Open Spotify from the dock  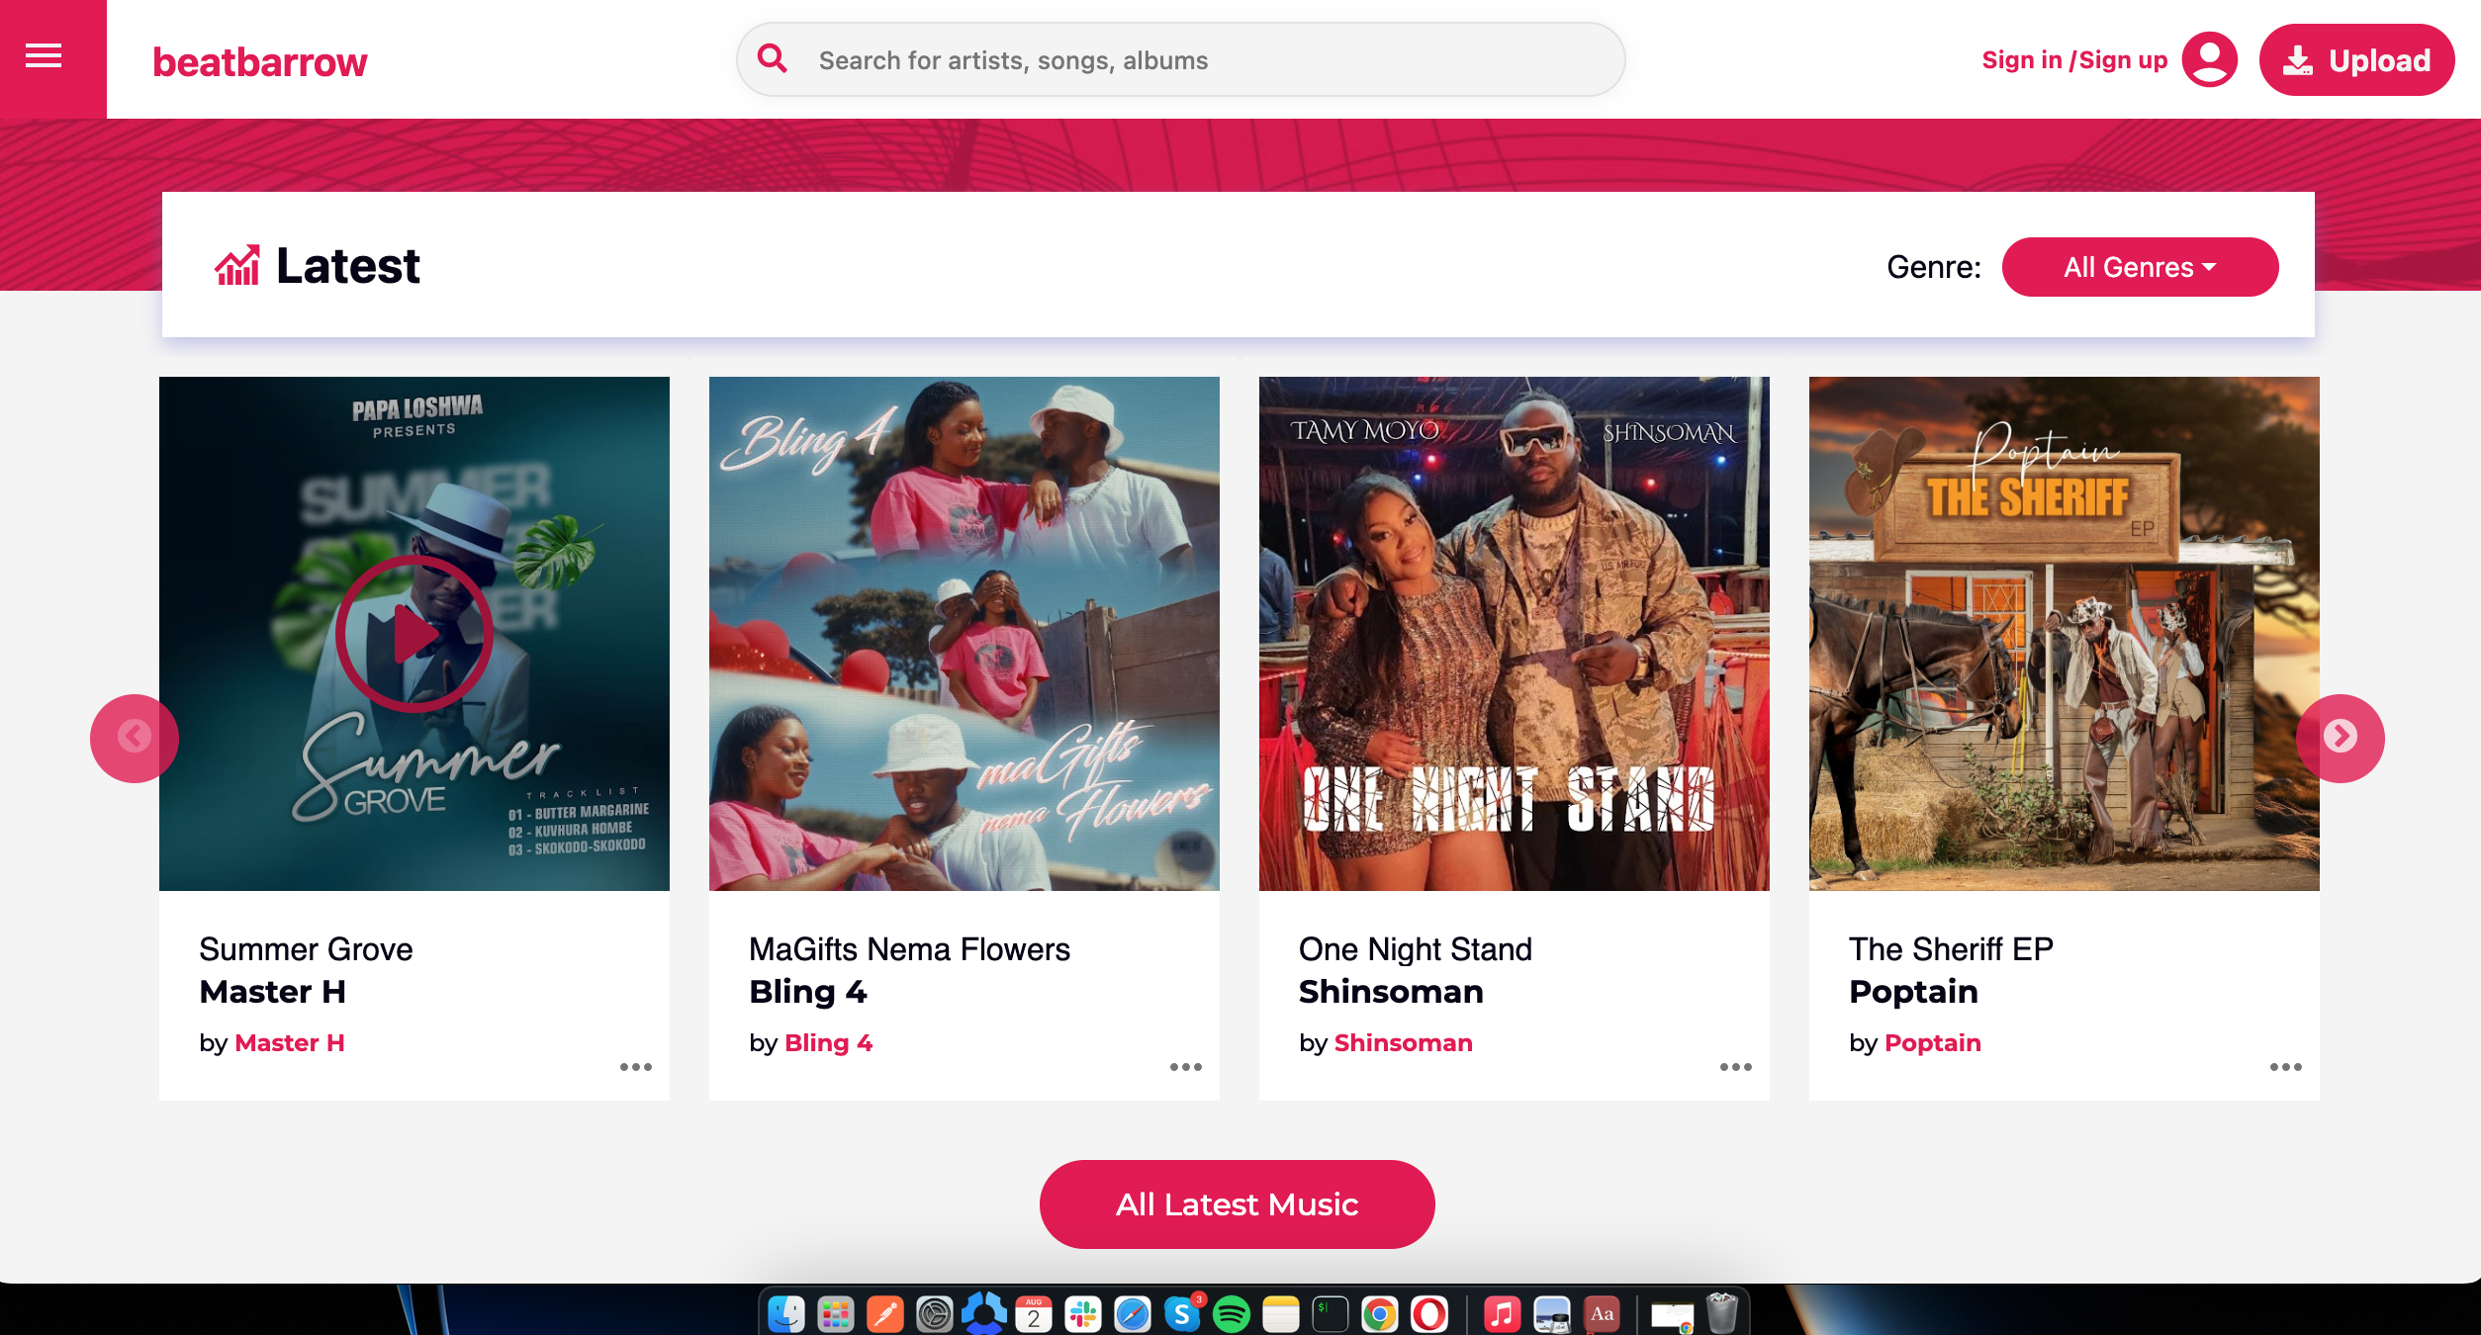tap(1232, 1314)
